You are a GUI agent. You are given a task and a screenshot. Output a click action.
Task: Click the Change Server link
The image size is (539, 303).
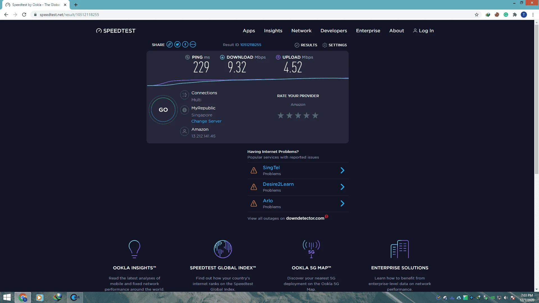point(206,121)
